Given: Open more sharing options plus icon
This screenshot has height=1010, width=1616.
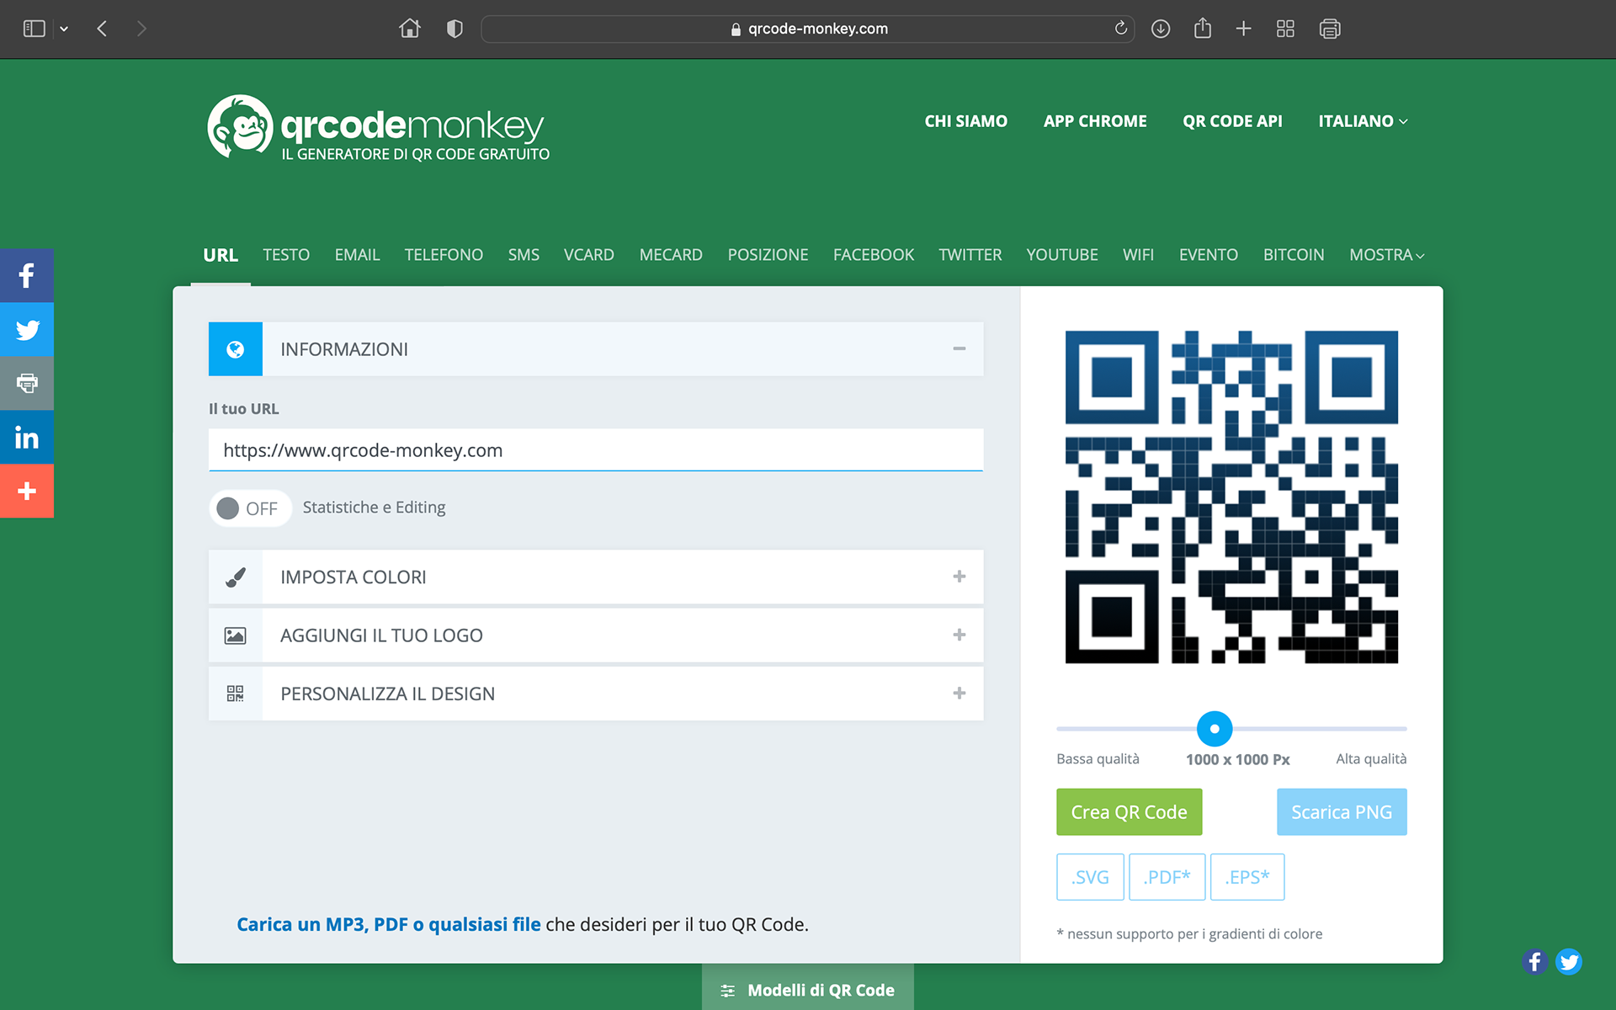Looking at the screenshot, I should (x=27, y=491).
